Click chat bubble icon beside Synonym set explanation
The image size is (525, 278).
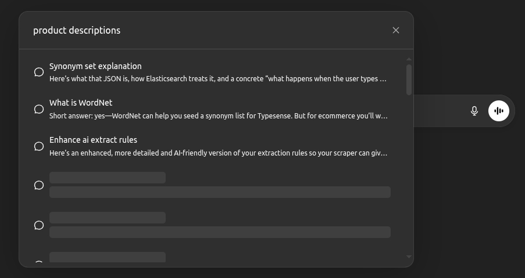pos(39,72)
